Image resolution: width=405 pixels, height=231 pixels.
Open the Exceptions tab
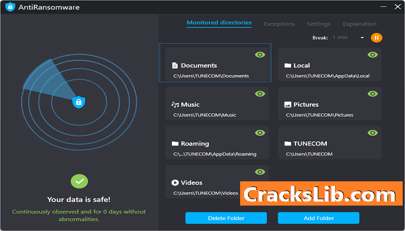pyautogui.click(x=279, y=24)
